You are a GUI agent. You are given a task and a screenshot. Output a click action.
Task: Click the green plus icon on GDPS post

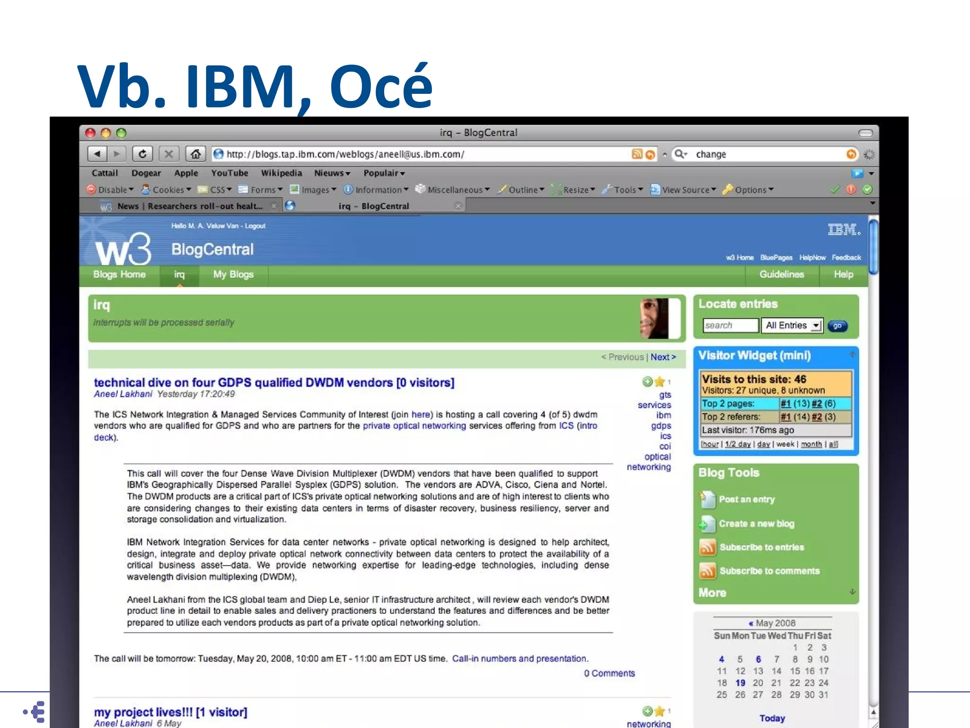(x=647, y=382)
